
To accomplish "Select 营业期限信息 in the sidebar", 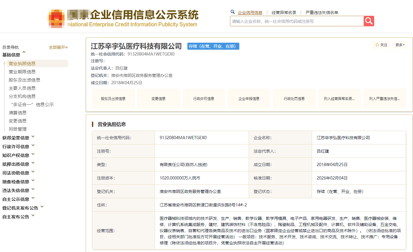I will pyautogui.click(x=22, y=72).
